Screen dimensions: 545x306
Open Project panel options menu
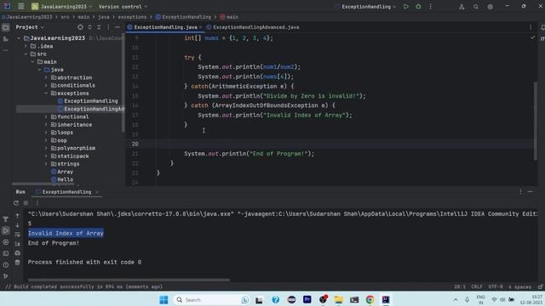pos(108,27)
